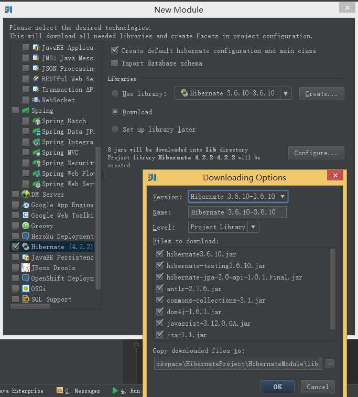
Task: Click the panel splitter grip handle
Action: click(103, 176)
